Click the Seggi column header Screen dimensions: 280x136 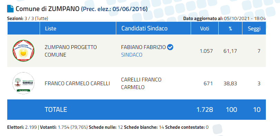coord(254,28)
